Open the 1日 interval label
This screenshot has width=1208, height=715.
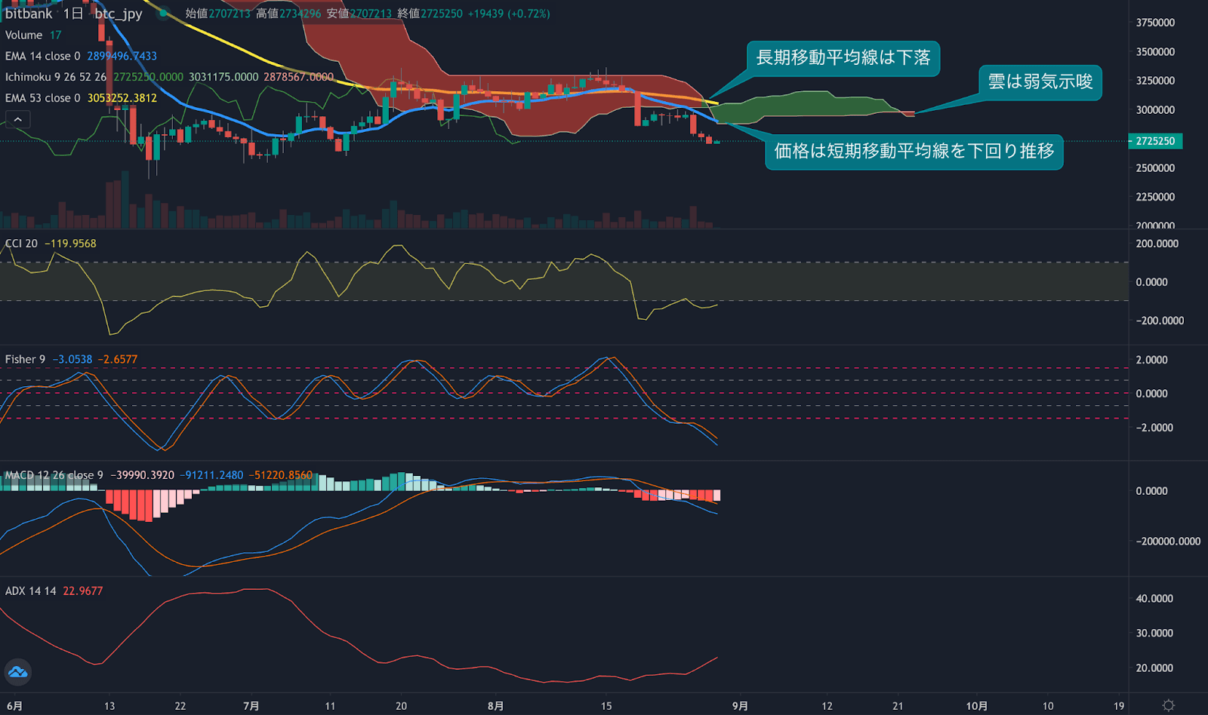click(x=73, y=14)
